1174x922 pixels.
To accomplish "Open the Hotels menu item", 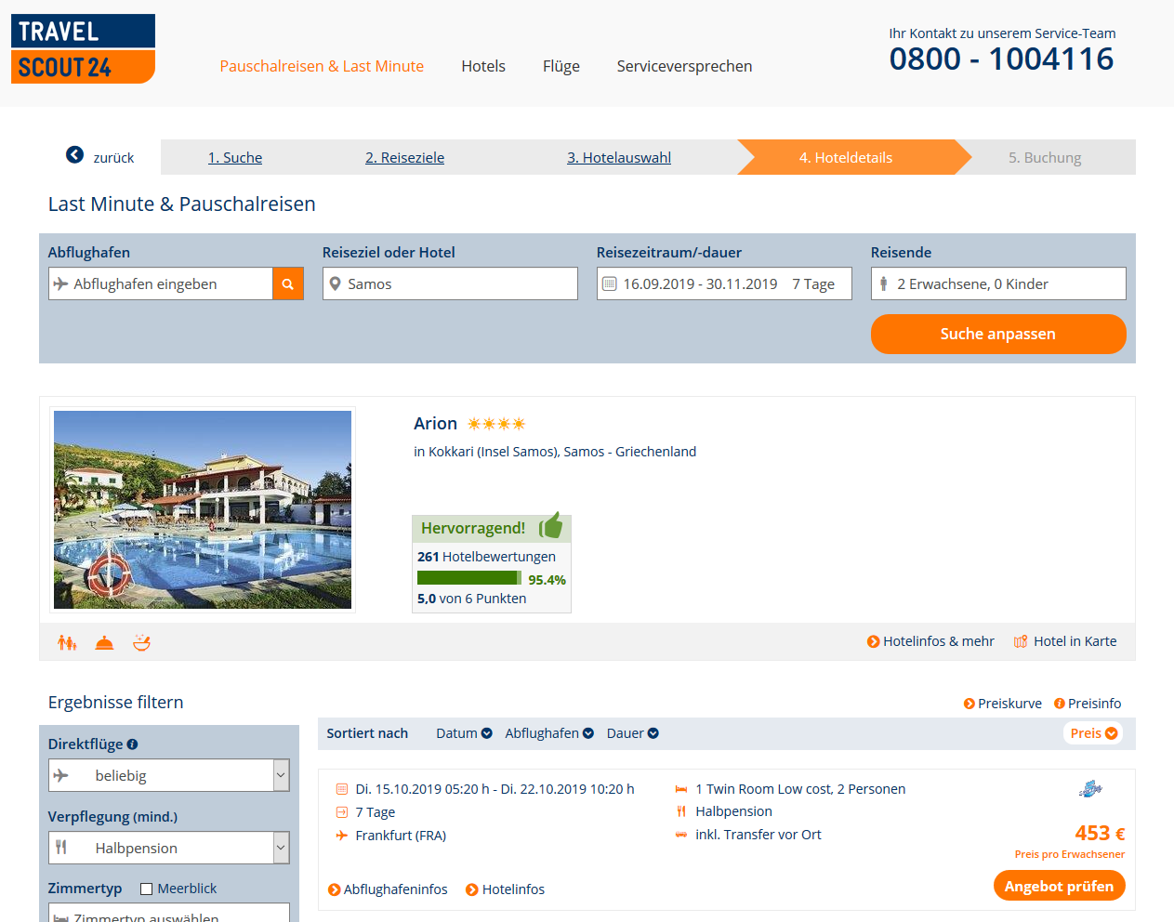I will click(x=483, y=66).
